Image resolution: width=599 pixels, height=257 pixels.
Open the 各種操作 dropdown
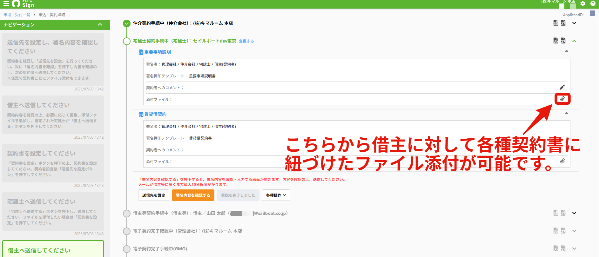(x=276, y=195)
